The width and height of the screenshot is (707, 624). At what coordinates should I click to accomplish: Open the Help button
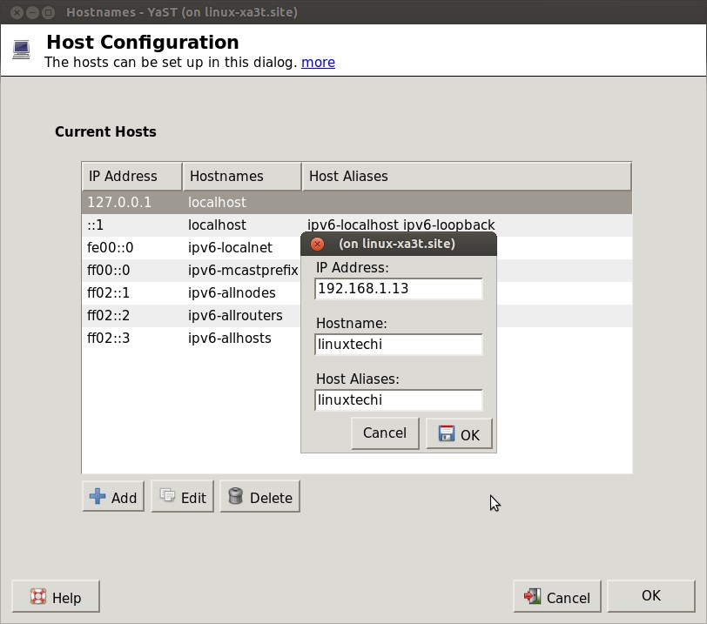56,596
